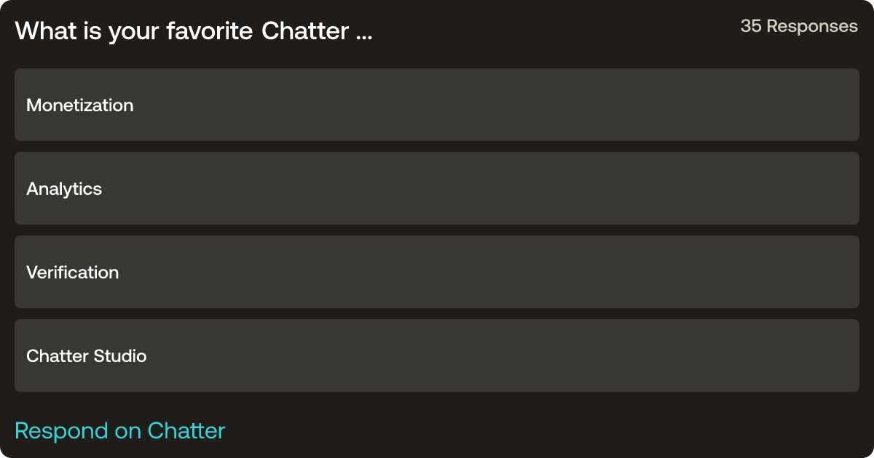This screenshot has width=874, height=458.
Task: Click the Monetization text label
Action: point(80,105)
